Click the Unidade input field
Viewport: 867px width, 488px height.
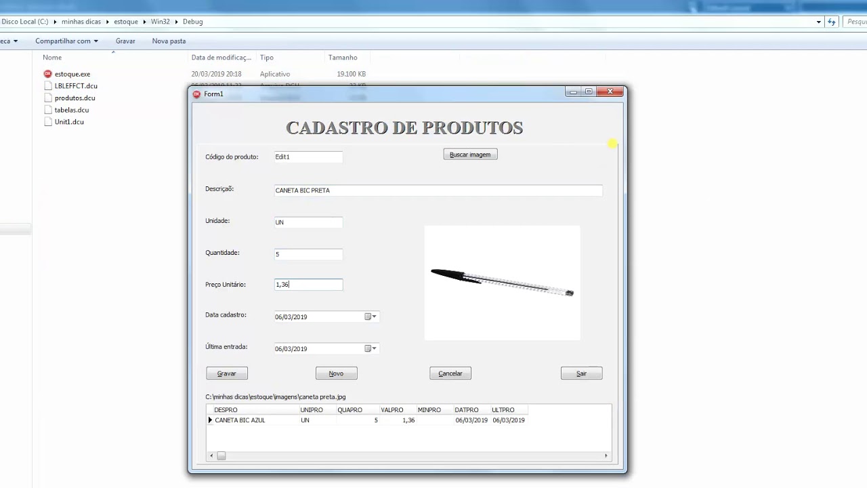tap(308, 222)
